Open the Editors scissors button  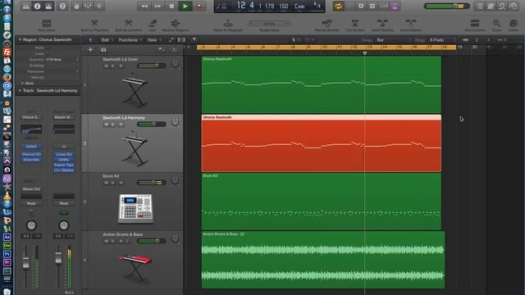99,6
